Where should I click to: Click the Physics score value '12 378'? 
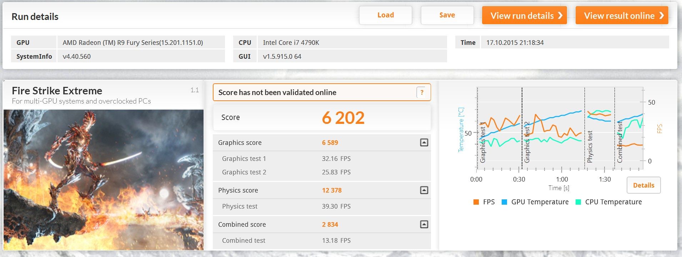coord(332,190)
